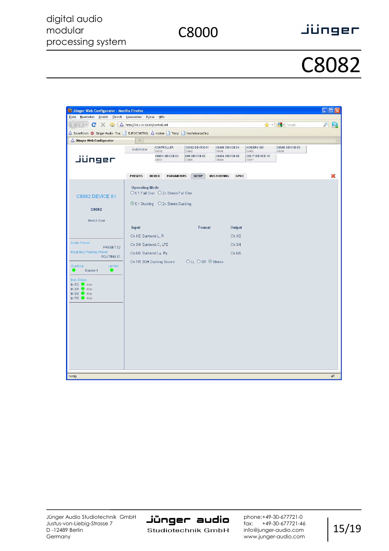Open the C8082 DEVICE 01 module button
This screenshot has height=551, width=389.
tap(200, 149)
